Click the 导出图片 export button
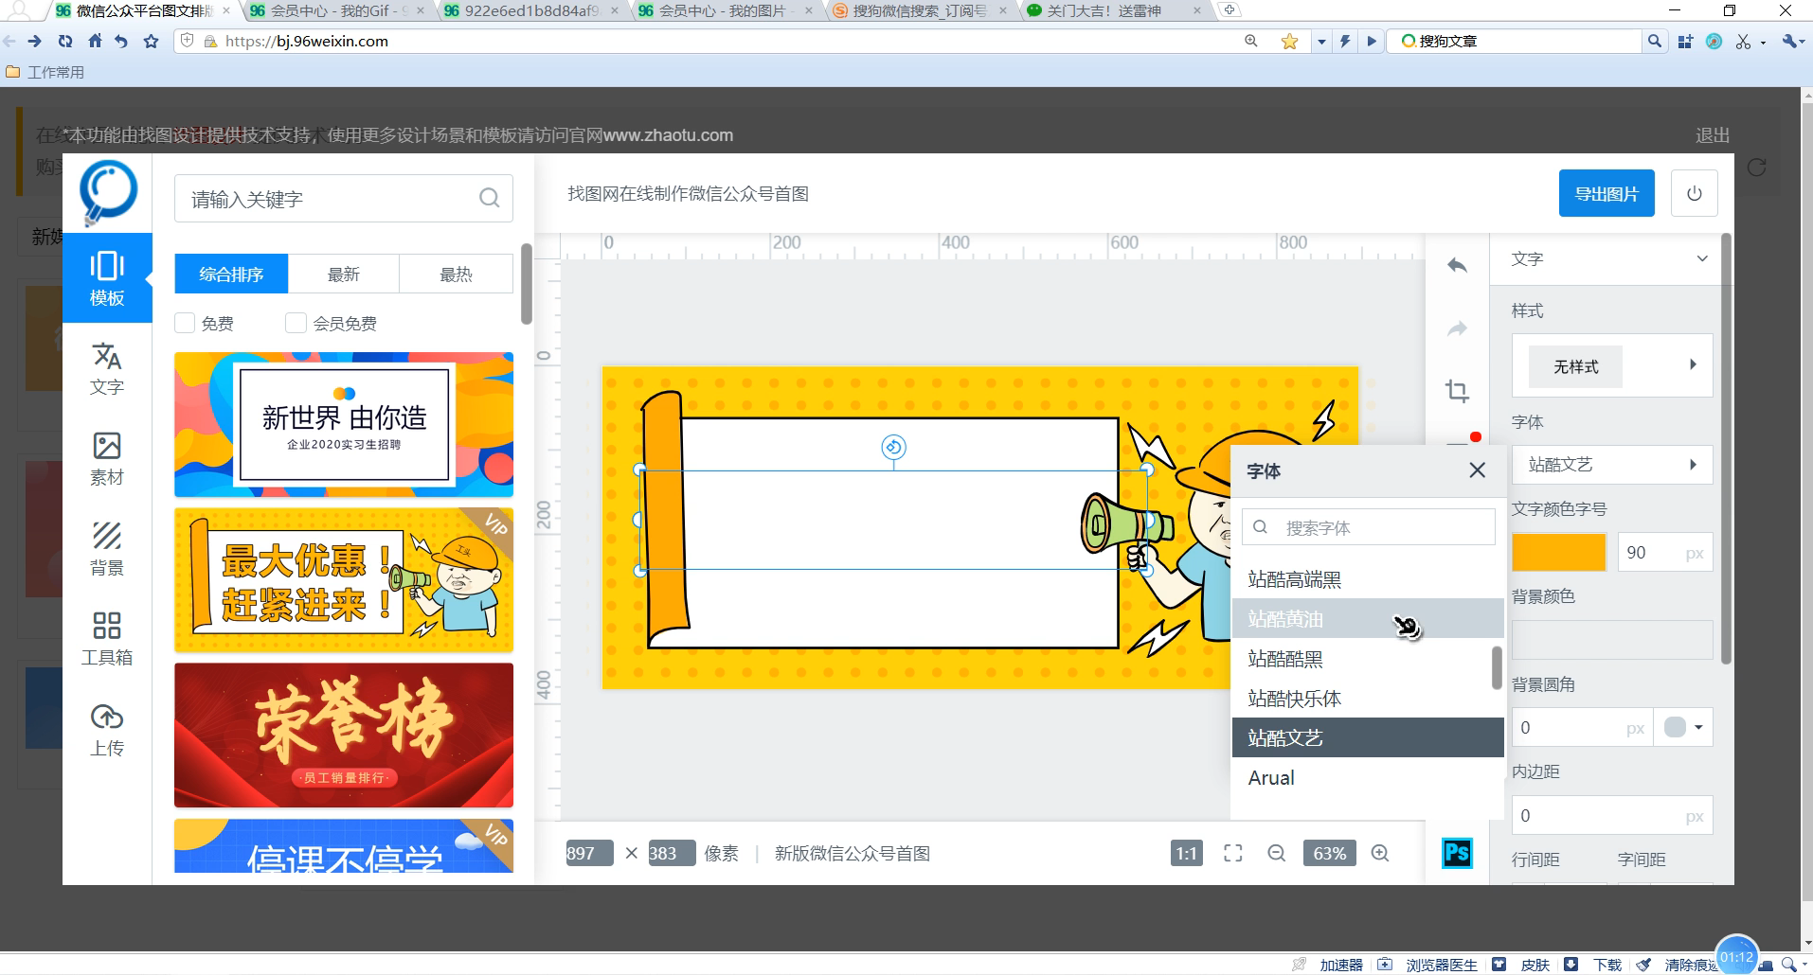1813x975 pixels. pyautogui.click(x=1606, y=192)
